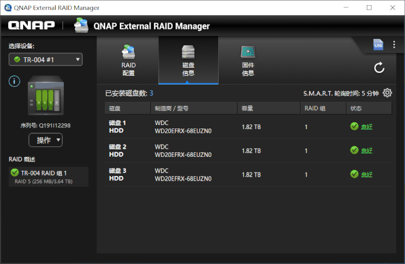
Task: Close the QNAP External RAID Manager window
Action: click(x=392, y=8)
